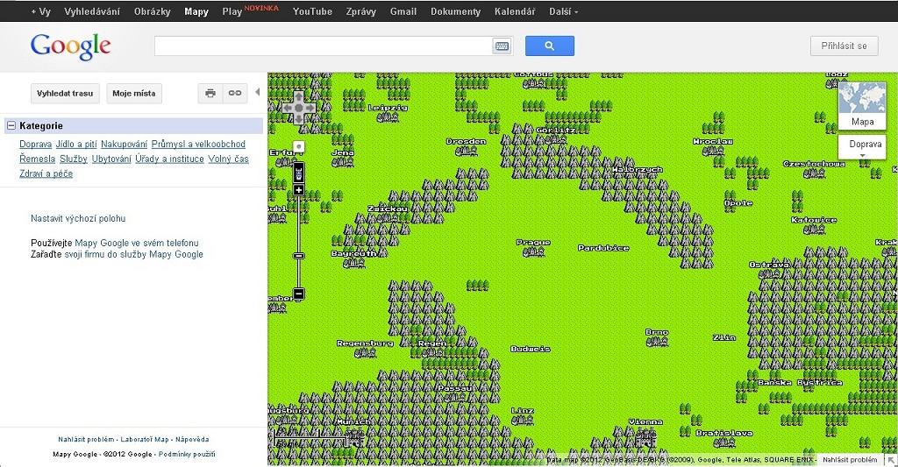Go to YouTube in the top bar

tap(312, 11)
